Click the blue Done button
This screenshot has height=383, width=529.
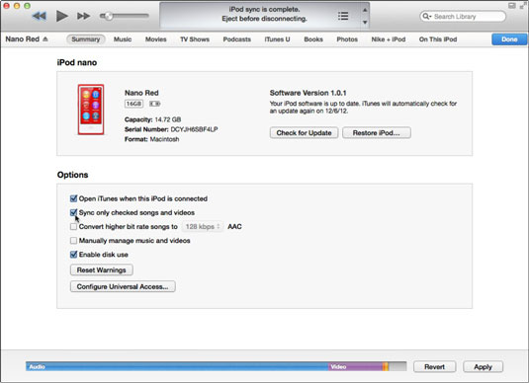click(x=509, y=39)
